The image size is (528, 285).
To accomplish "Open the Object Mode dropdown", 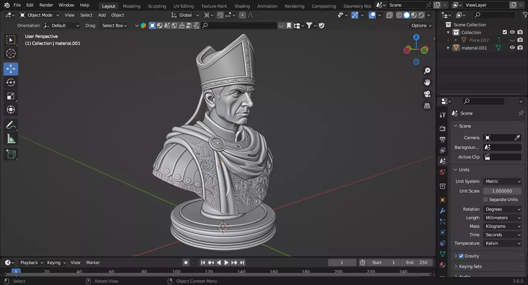I will coord(39,15).
